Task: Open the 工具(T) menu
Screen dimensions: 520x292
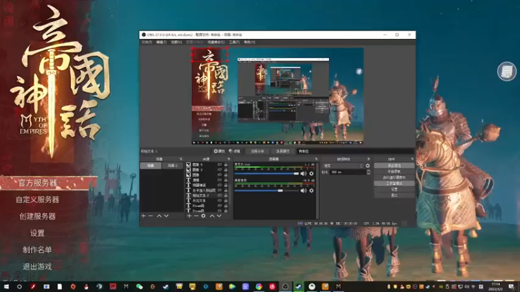Action: point(234,42)
